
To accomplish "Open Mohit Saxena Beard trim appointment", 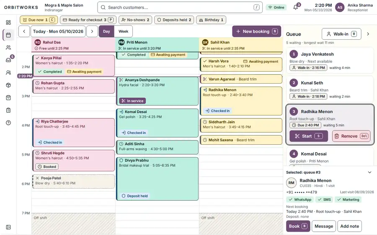I will pos(241,140).
